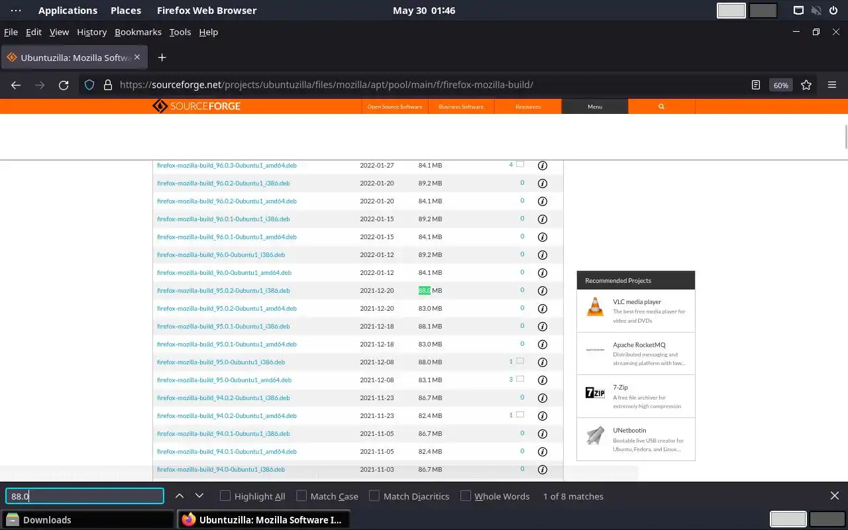Viewport: 848px width, 530px height.
Task: Open a new tab with the plus button
Action: (x=162, y=58)
